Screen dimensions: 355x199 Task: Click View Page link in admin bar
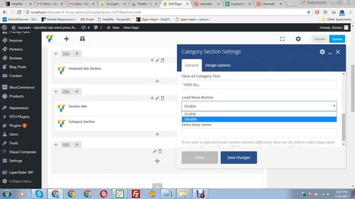[x=131, y=28]
